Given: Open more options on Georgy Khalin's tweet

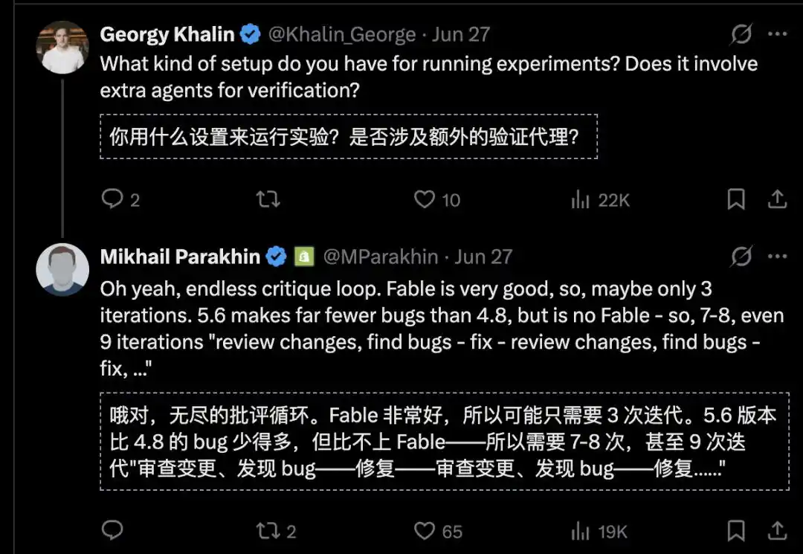Looking at the screenshot, I should coord(778,34).
